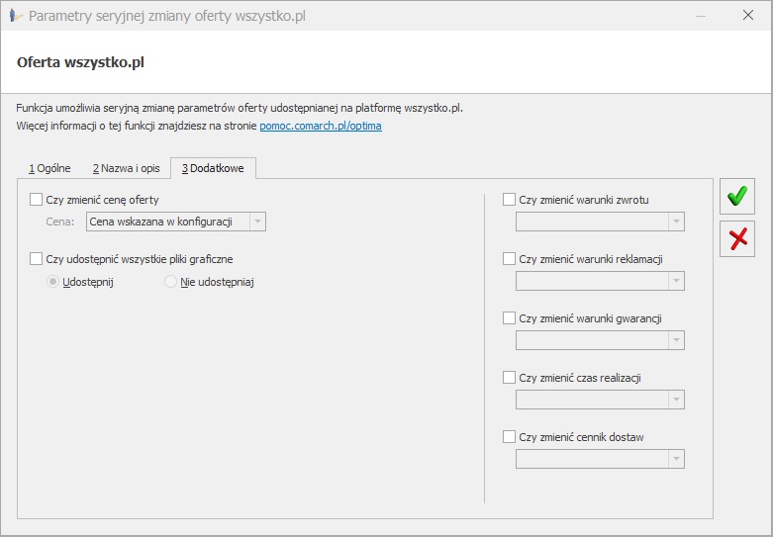773x537 pixels.
Task: Toggle 'Czy zmienić cennik dostaw' checkbox
Action: tap(509, 436)
